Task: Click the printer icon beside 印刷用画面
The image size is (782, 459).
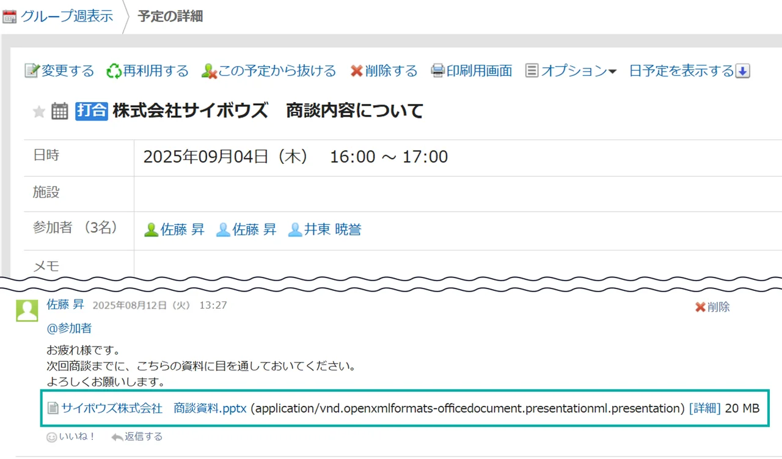Action: [x=438, y=71]
